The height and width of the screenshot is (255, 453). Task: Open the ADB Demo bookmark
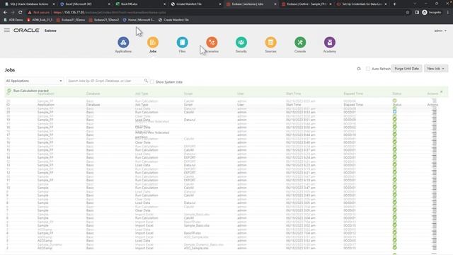point(13,20)
